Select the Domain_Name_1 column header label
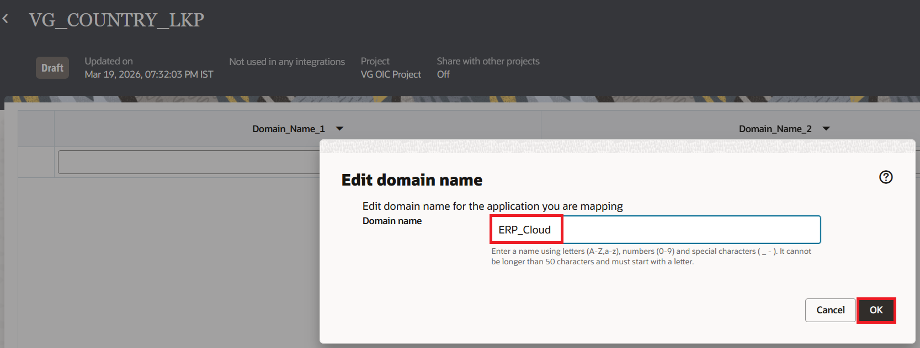Image resolution: width=920 pixels, height=348 pixels. click(289, 129)
